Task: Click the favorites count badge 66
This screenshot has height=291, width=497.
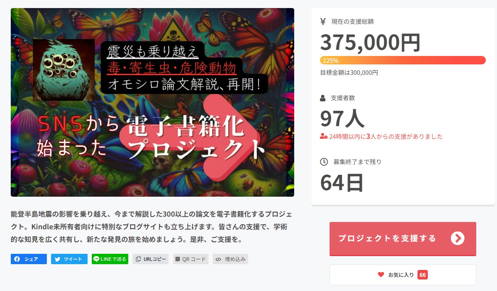Action: tap(422, 275)
